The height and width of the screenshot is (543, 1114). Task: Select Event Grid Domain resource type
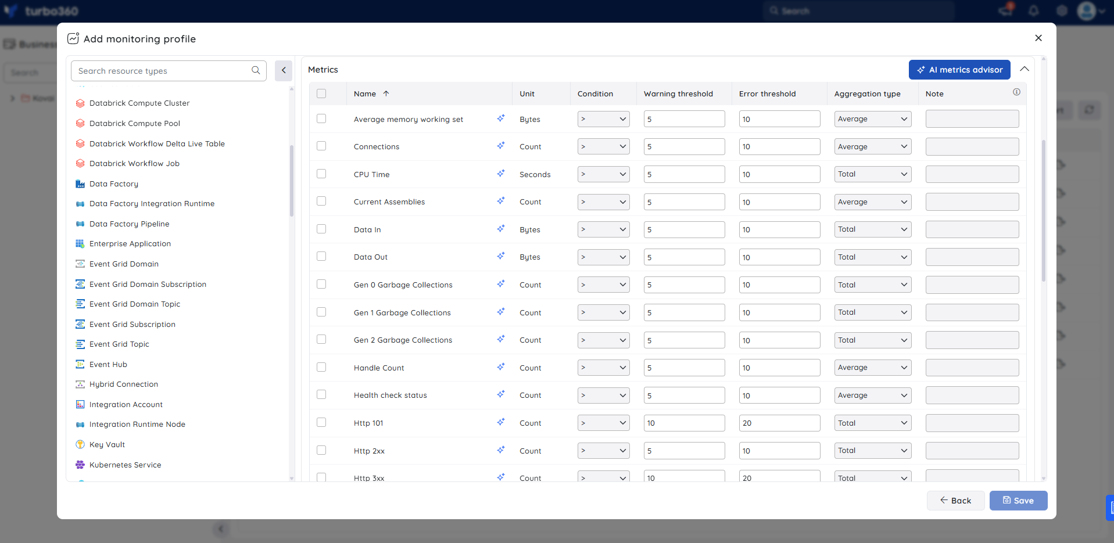pos(124,264)
